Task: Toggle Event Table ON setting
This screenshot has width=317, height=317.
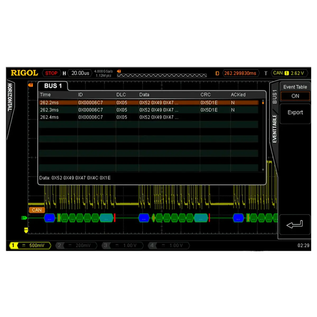Action: [295, 96]
